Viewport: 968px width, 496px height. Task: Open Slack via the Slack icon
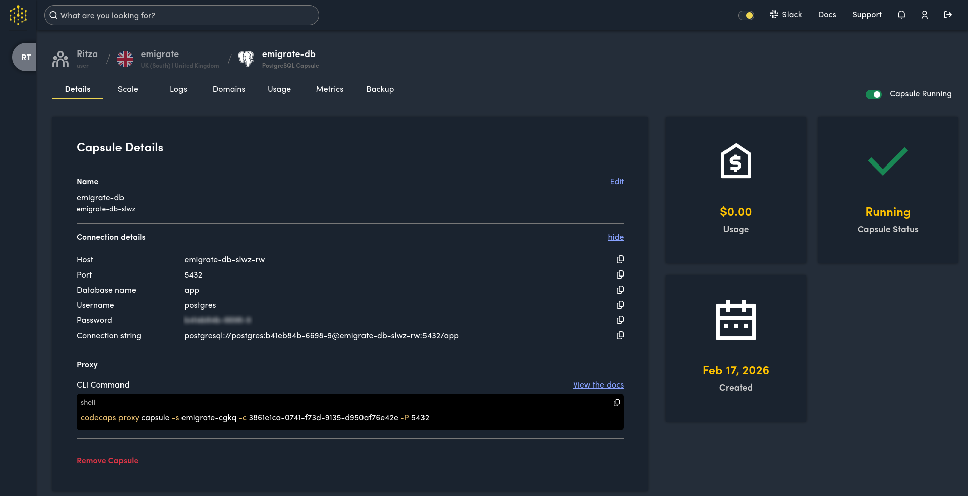(775, 14)
